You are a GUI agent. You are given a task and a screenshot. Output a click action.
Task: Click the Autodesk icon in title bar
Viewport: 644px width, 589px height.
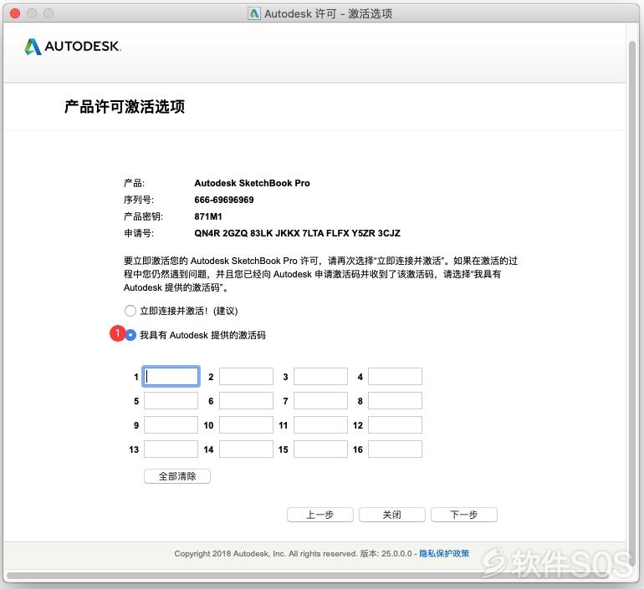(x=253, y=13)
